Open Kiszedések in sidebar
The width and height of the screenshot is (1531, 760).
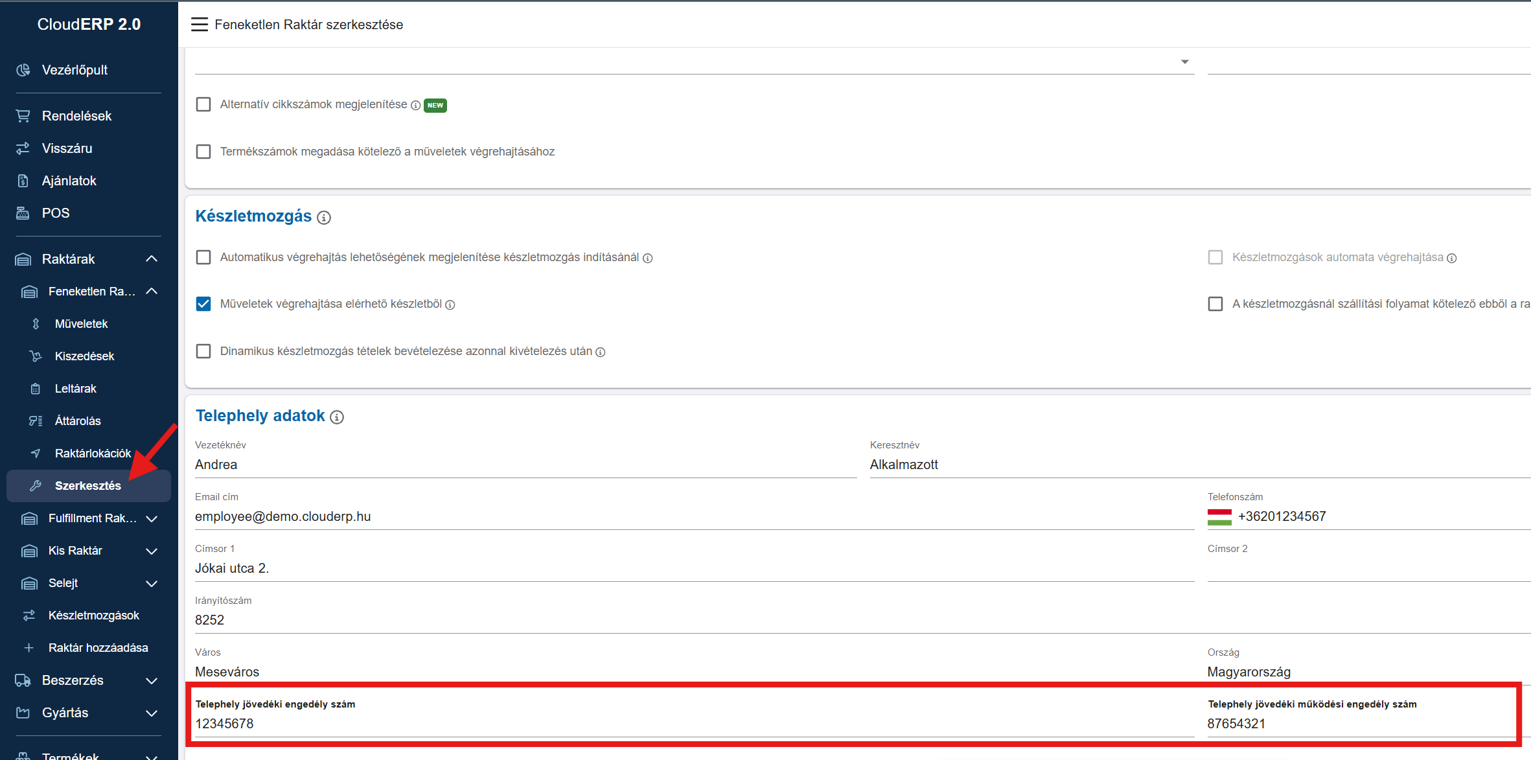click(84, 356)
